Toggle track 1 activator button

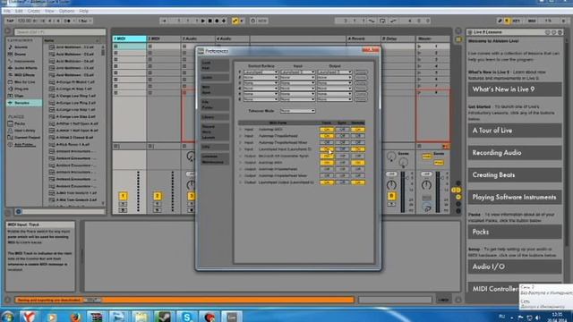123,196
